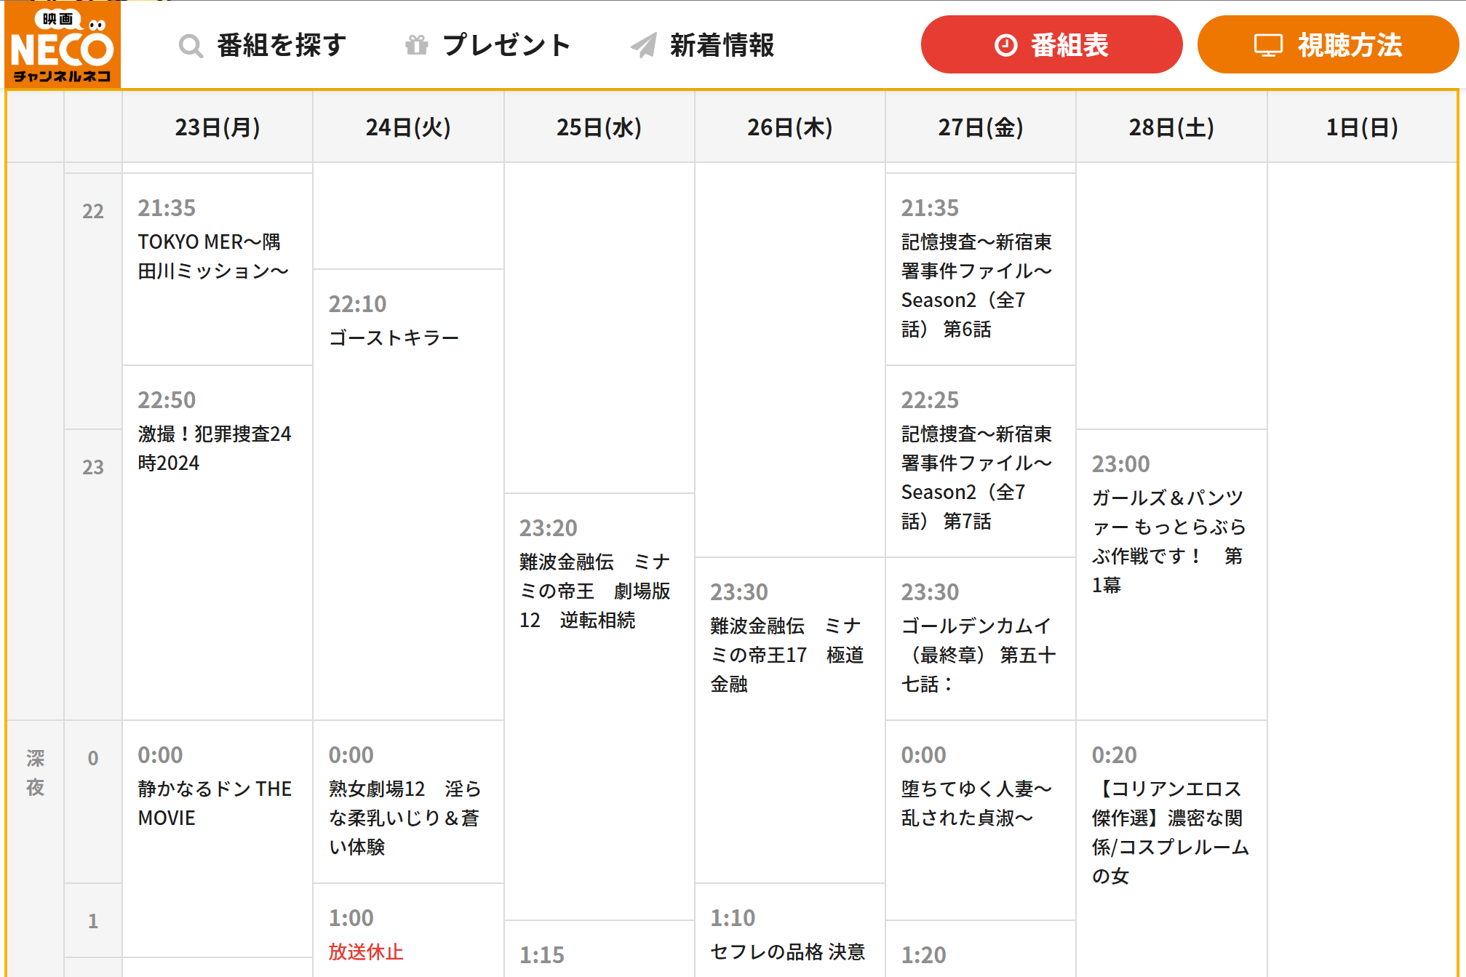Open ゴールデンカムイ 第五十七話 listing
The image size is (1466, 977).
(977, 654)
